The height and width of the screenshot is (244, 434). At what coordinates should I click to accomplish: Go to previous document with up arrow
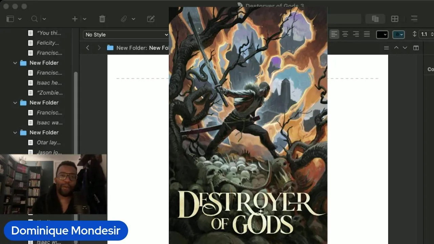point(396,48)
